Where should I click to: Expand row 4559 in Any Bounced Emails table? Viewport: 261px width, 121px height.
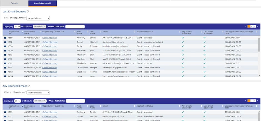[5, 112]
